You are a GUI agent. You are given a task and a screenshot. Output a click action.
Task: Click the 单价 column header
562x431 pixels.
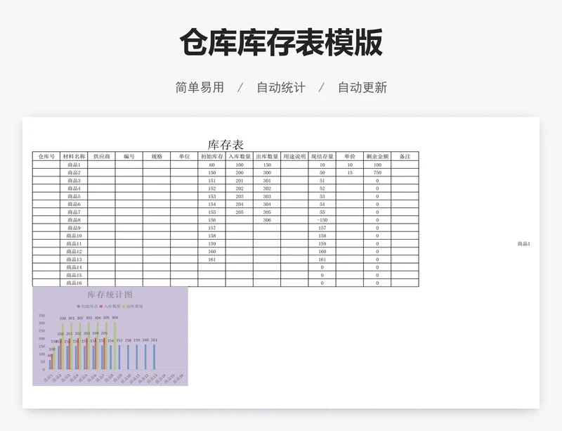pyautogui.click(x=350, y=157)
